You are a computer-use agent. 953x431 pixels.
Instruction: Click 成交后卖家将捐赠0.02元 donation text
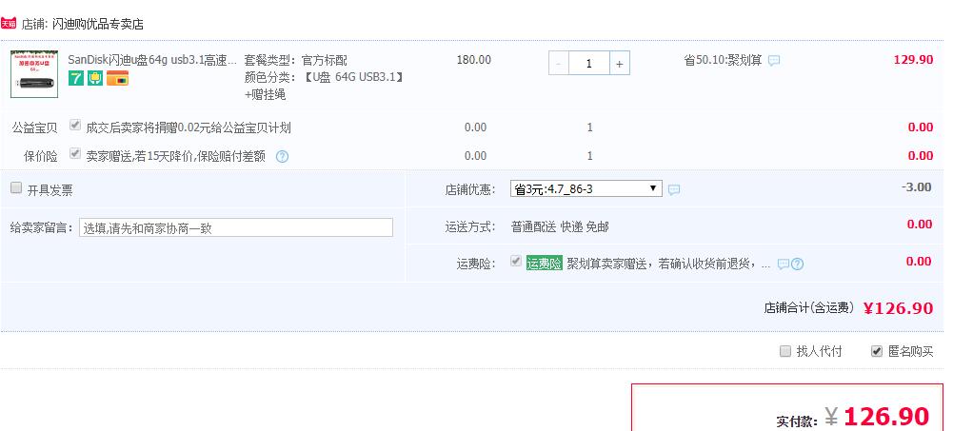pos(188,127)
